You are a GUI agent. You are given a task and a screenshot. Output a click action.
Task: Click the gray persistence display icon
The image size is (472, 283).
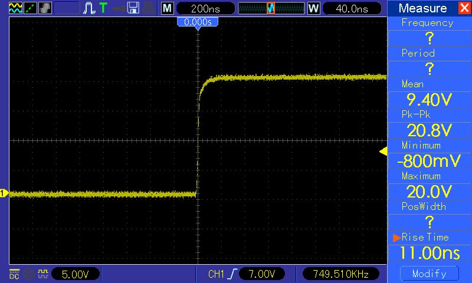(x=45, y=8)
